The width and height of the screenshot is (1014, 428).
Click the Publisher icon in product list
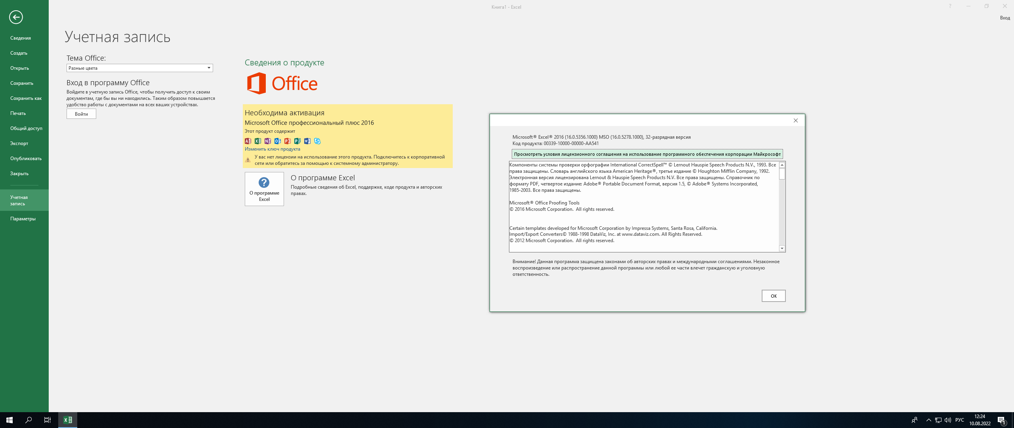(297, 141)
